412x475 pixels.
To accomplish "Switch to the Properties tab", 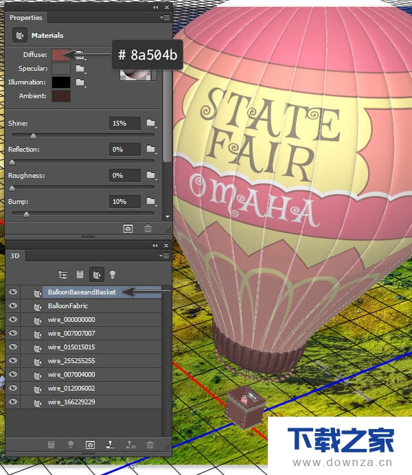I will [x=26, y=18].
